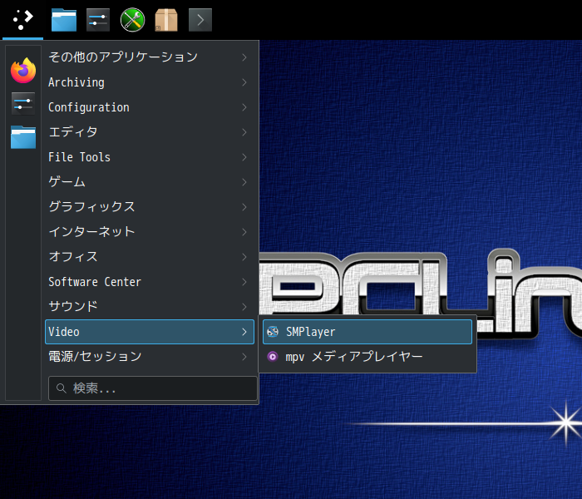Expand arrow next to インターネット

pyautogui.click(x=244, y=232)
